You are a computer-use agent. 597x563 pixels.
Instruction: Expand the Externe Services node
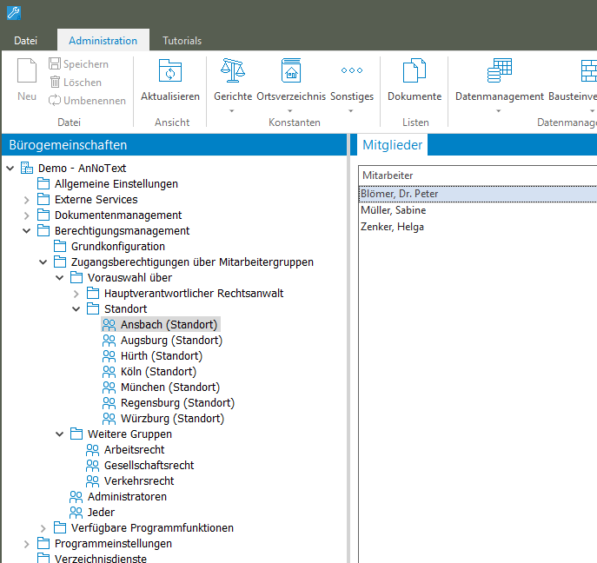pyautogui.click(x=27, y=200)
